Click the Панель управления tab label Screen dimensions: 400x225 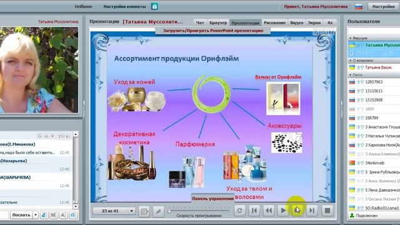(212, 199)
